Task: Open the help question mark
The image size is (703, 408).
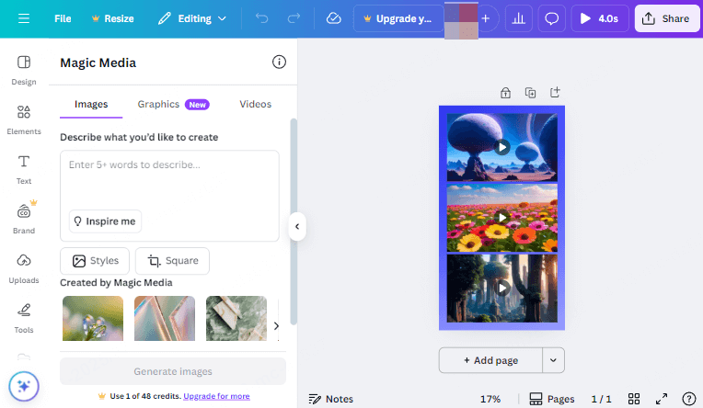Action: 688,399
